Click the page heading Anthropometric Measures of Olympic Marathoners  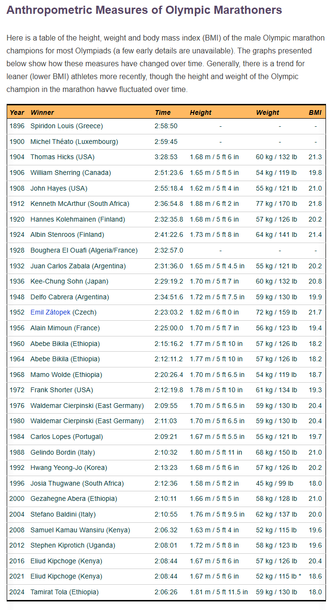pos(144,10)
